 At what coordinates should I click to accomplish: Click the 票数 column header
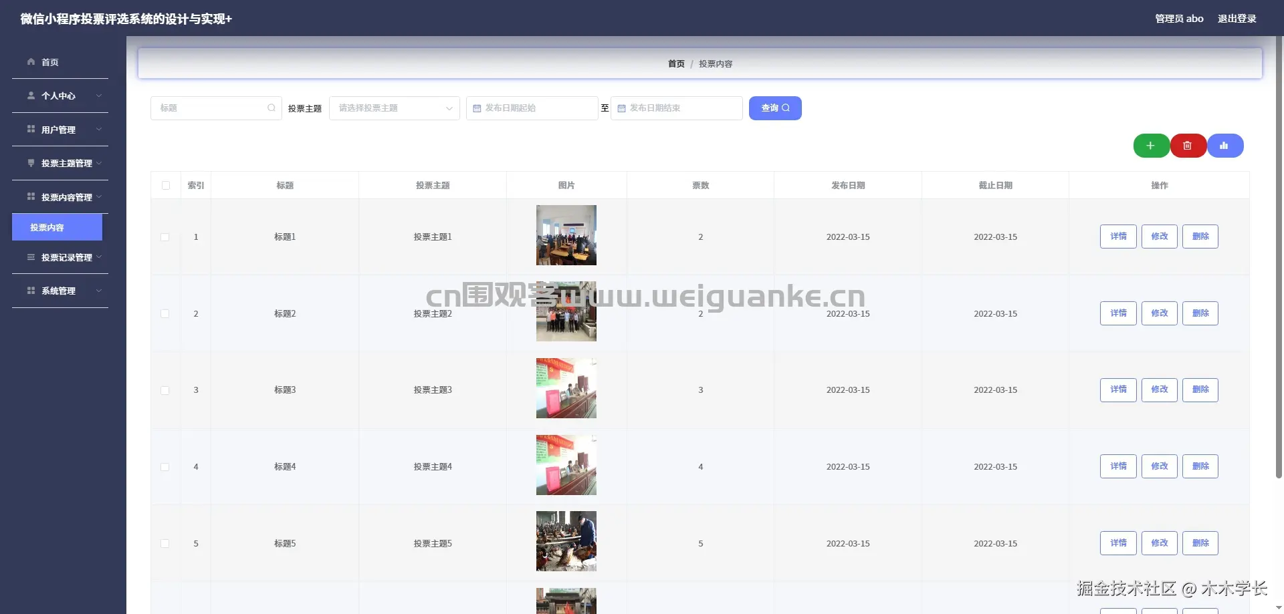pyautogui.click(x=700, y=185)
